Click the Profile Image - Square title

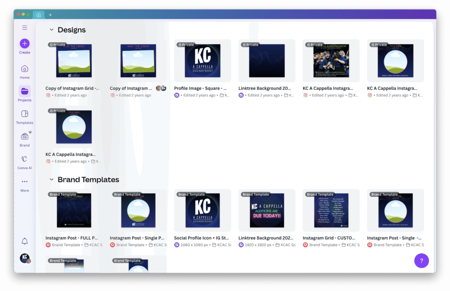[200, 88]
